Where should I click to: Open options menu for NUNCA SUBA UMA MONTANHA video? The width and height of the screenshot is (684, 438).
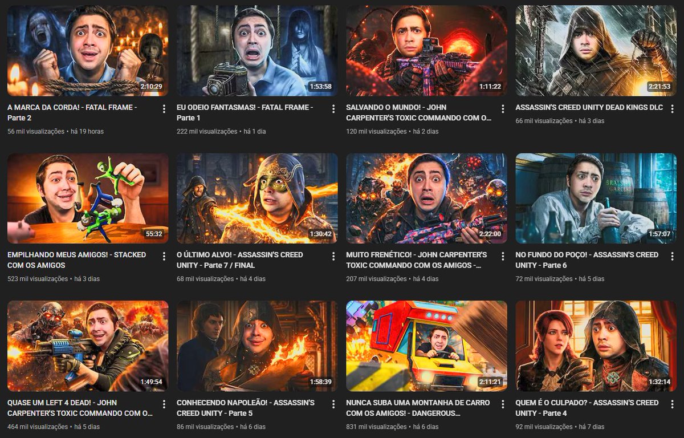[x=503, y=404]
